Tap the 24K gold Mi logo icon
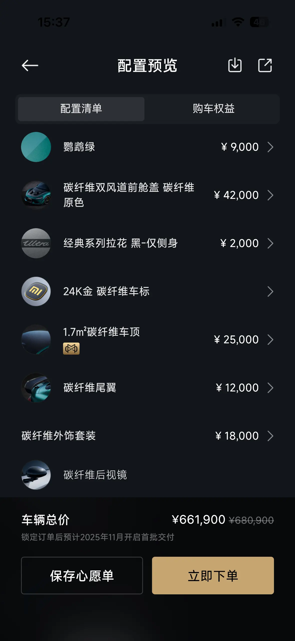The height and width of the screenshot is (641, 295). [36, 291]
